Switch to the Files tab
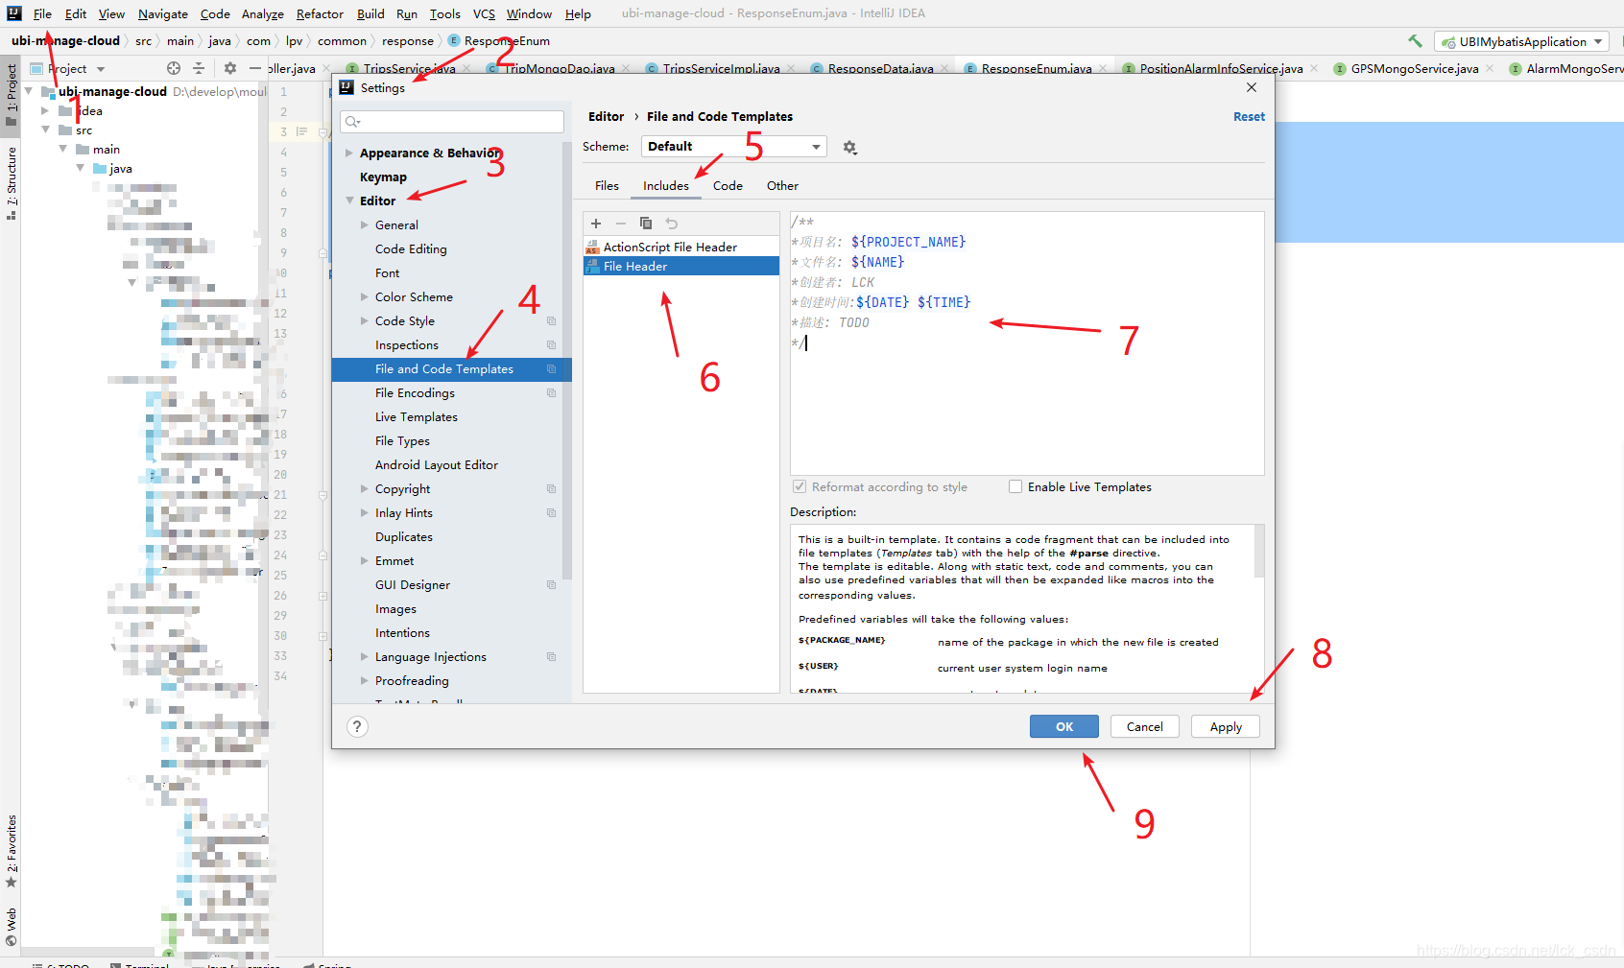Image resolution: width=1624 pixels, height=968 pixels. (607, 186)
